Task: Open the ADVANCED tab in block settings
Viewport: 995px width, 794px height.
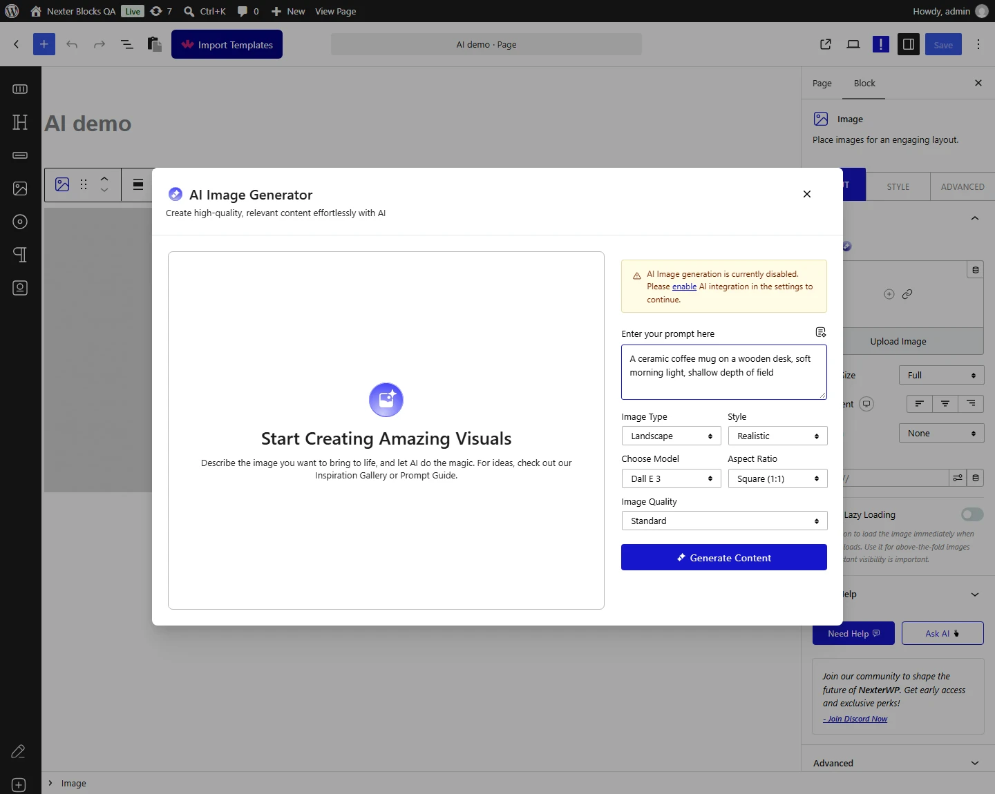Action: click(963, 186)
